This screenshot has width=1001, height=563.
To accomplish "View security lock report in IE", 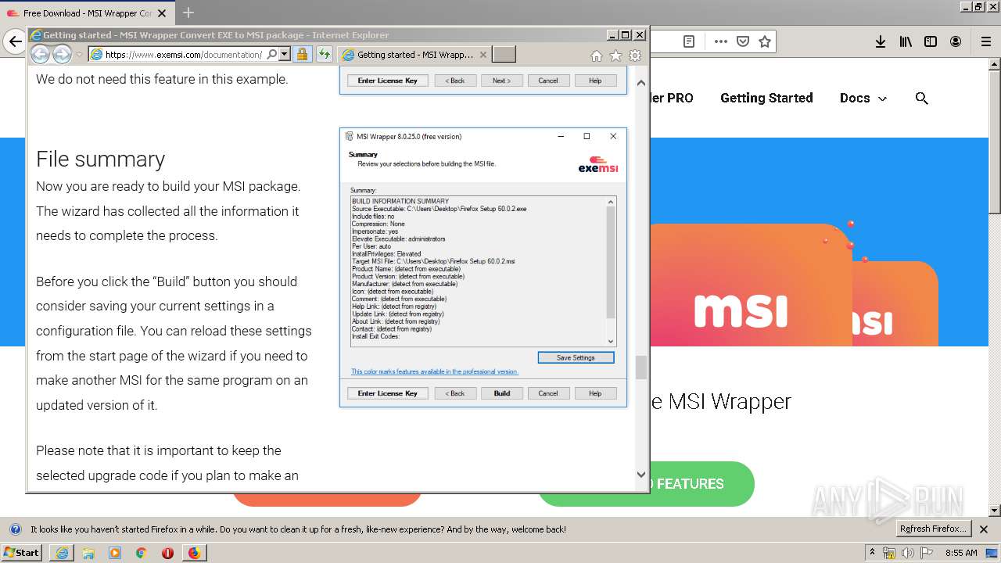I will (x=302, y=55).
